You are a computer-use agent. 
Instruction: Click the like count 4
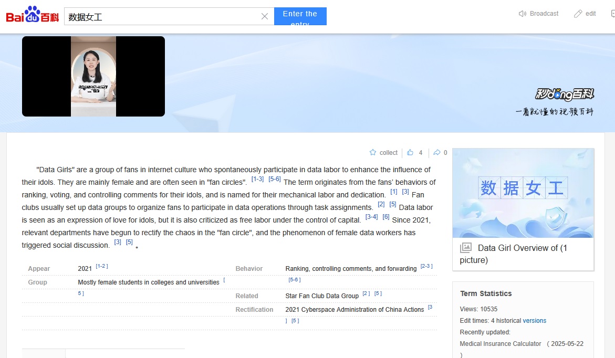tap(421, 153)
